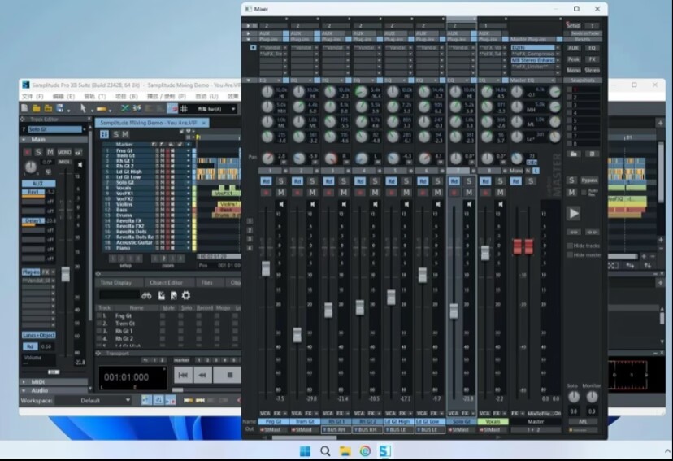Open gear settings in the track manager panel
Viewport: 673px width, 461px height.
coord(186,295)
